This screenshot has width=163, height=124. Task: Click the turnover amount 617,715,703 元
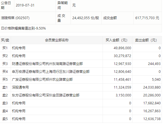tap(147, 18)
